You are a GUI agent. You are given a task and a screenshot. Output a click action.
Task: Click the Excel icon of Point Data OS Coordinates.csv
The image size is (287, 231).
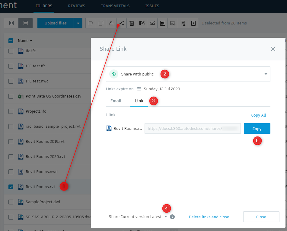pyautogui.click(x=21, y=96)
